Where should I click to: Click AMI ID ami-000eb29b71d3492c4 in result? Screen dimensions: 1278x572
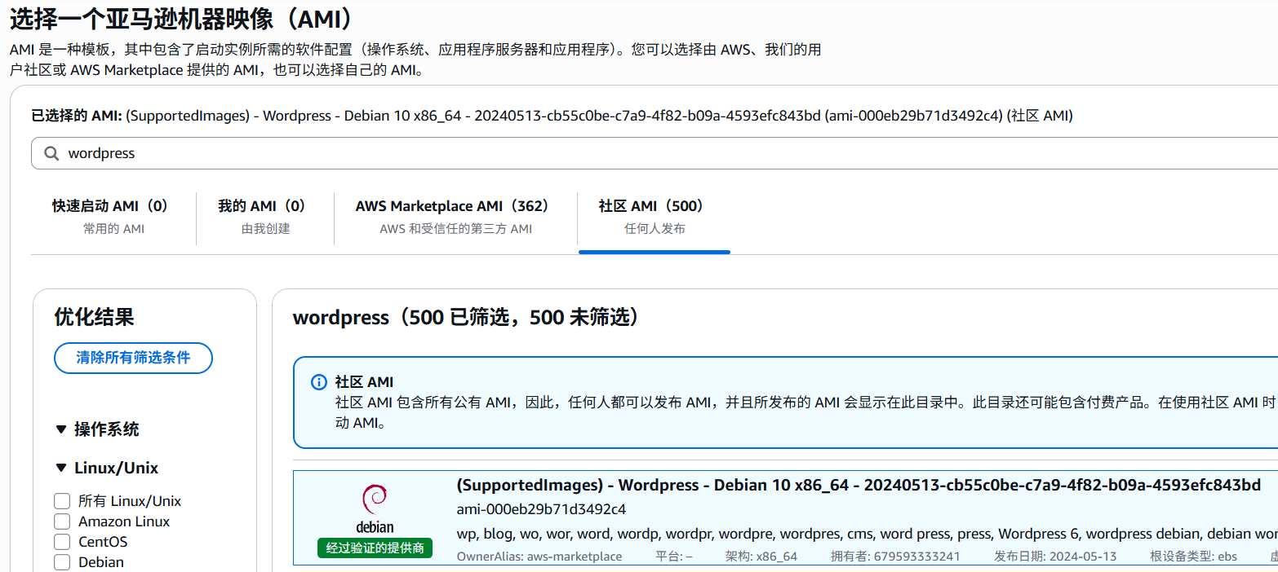(541, 509)
